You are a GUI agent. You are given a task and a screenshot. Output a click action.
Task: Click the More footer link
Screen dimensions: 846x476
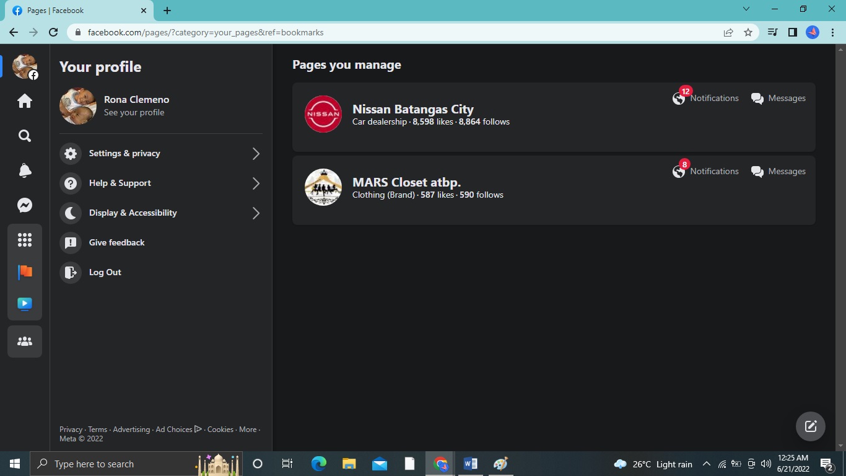[248, 430]
